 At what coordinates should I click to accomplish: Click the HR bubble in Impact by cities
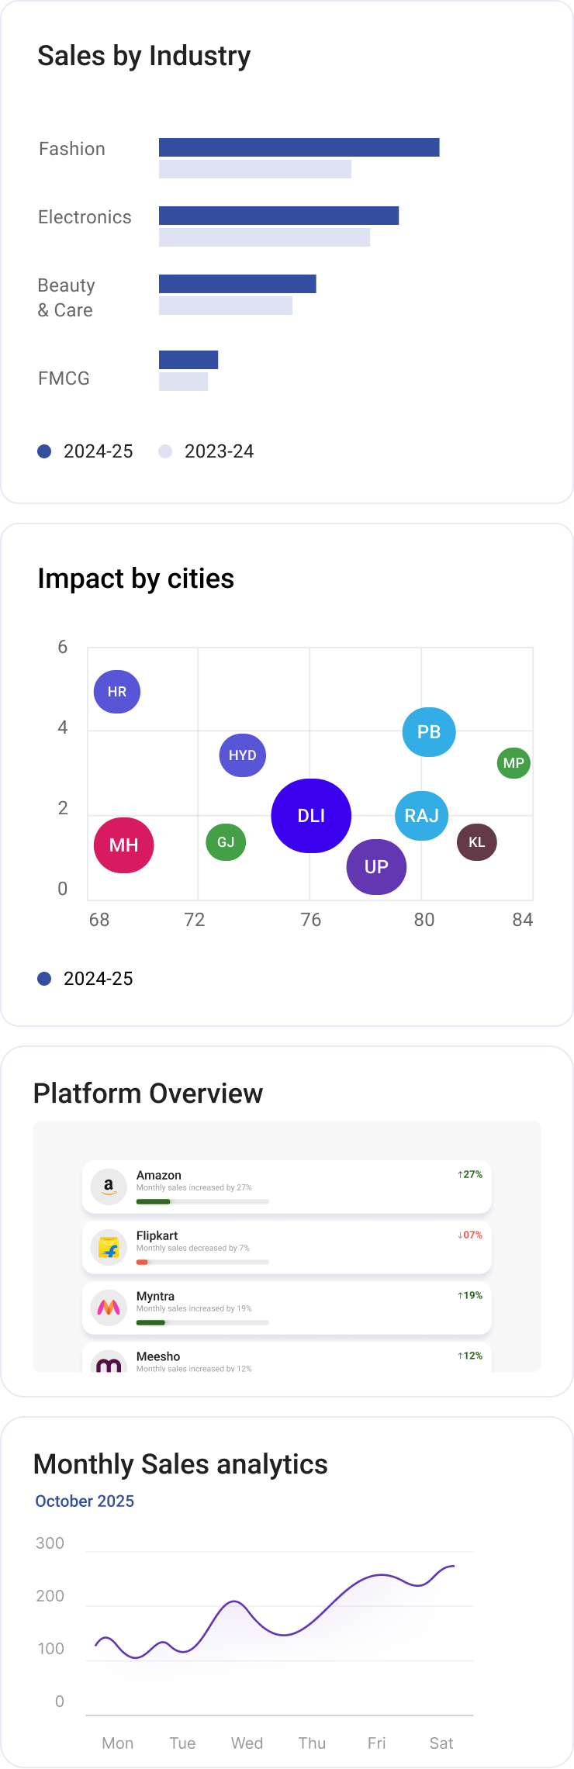tap(116, 691)
